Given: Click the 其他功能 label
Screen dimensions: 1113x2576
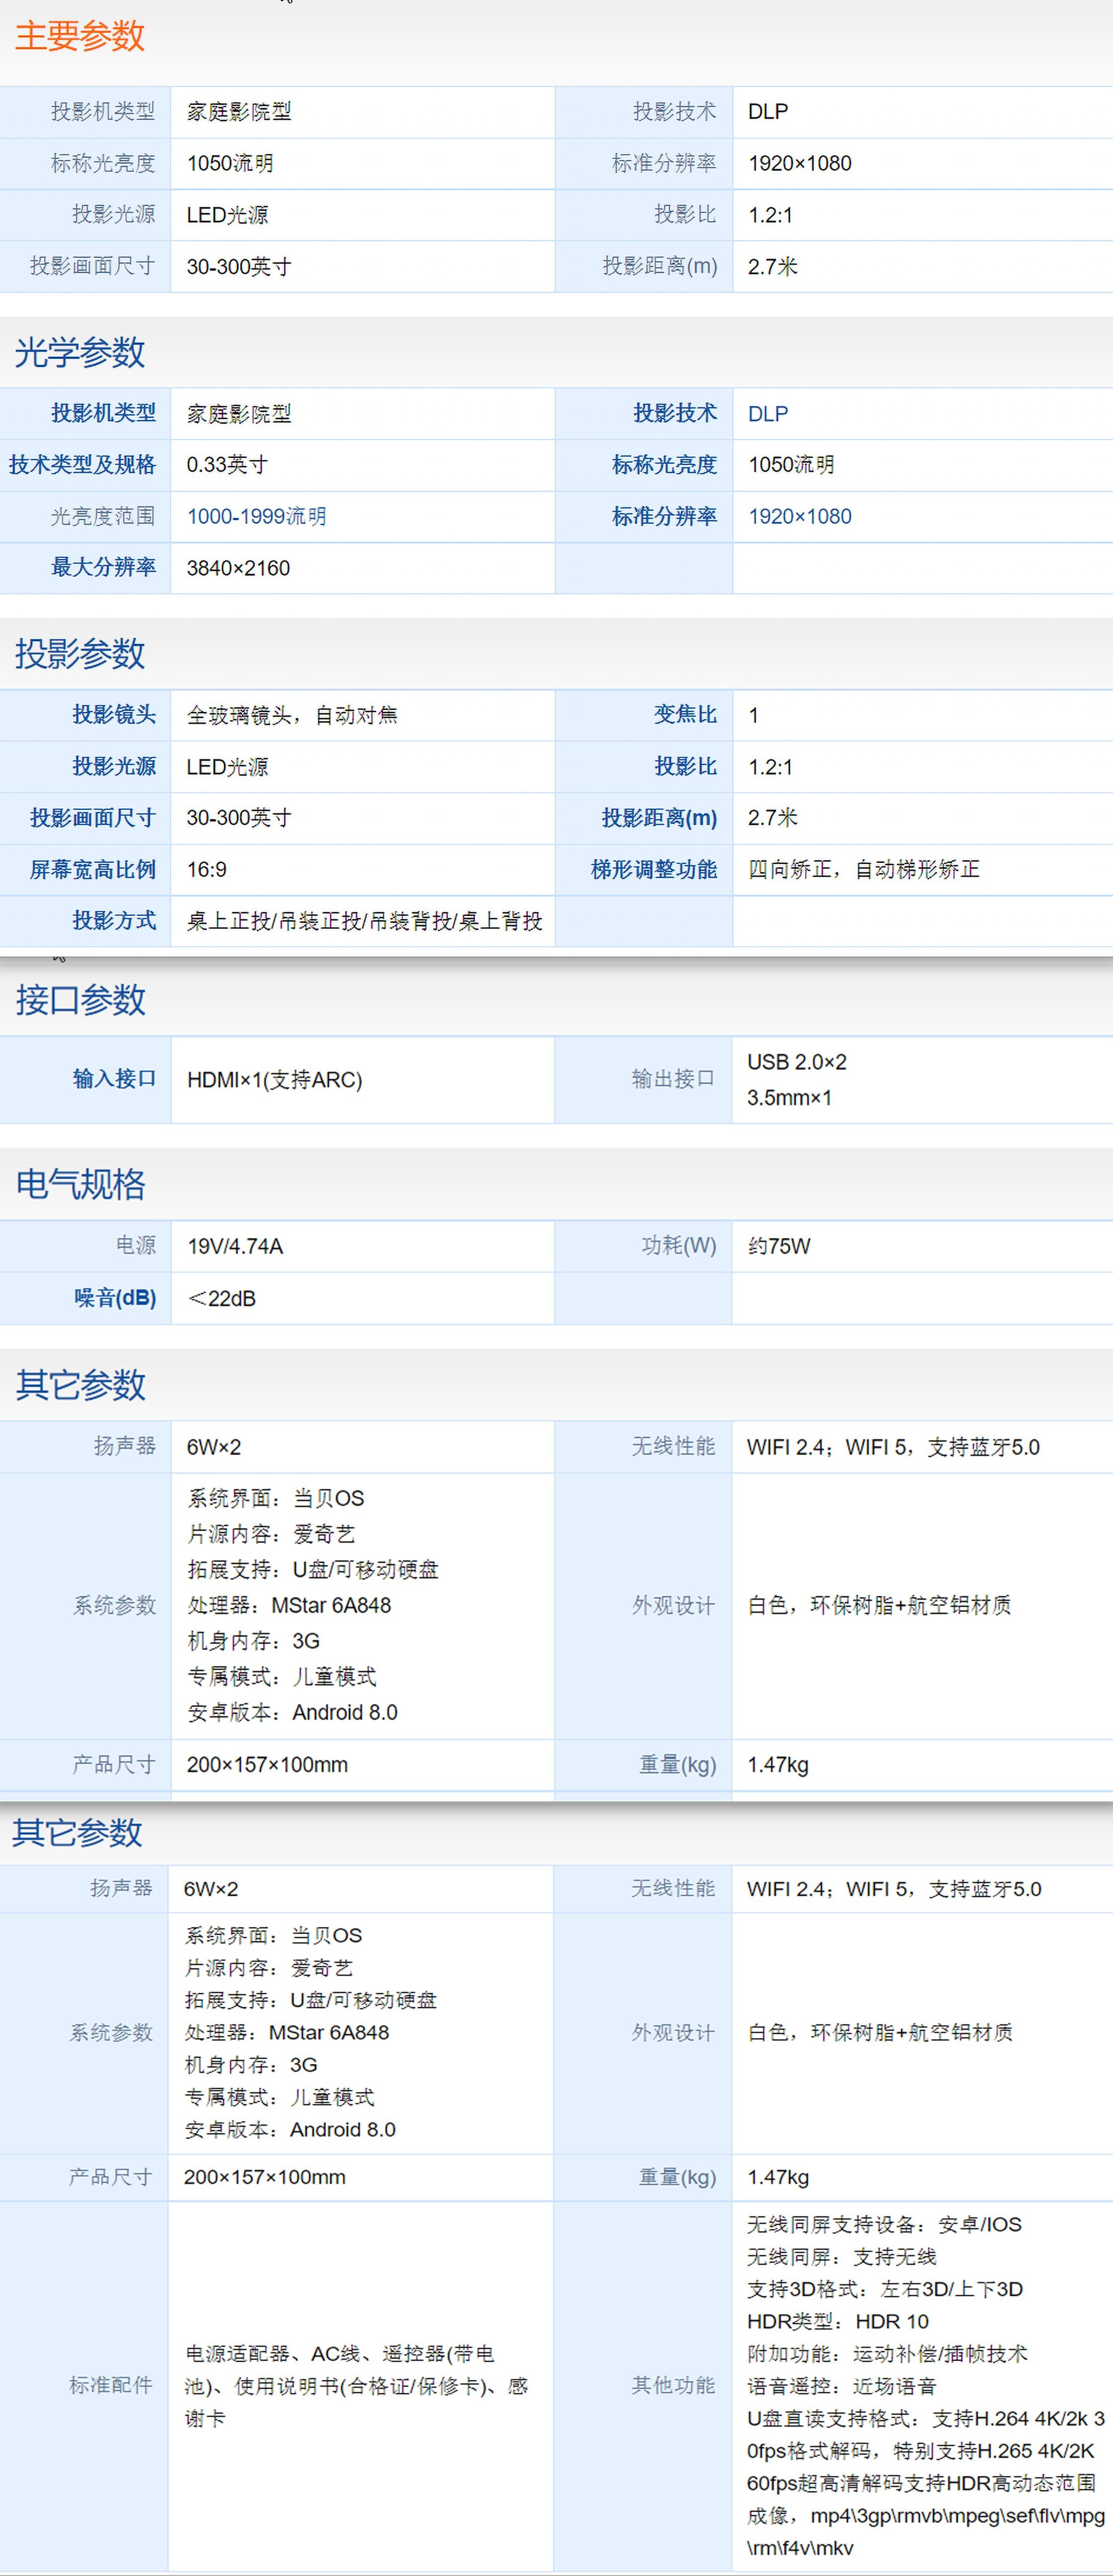Looking at the screenshot, I should pos(673,2386).
